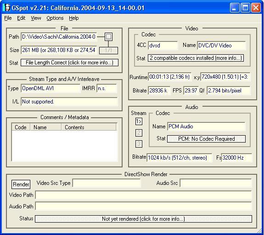Screen dimensions: 264x235
Task: Click the Type field showing OpenDML AVI
Action: 51,88
